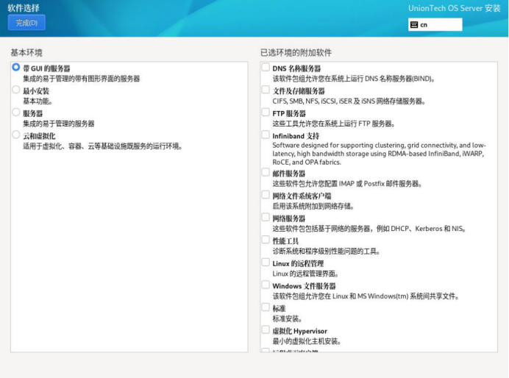Tick the FTP 服务器 checkbox

click(266, 113)
